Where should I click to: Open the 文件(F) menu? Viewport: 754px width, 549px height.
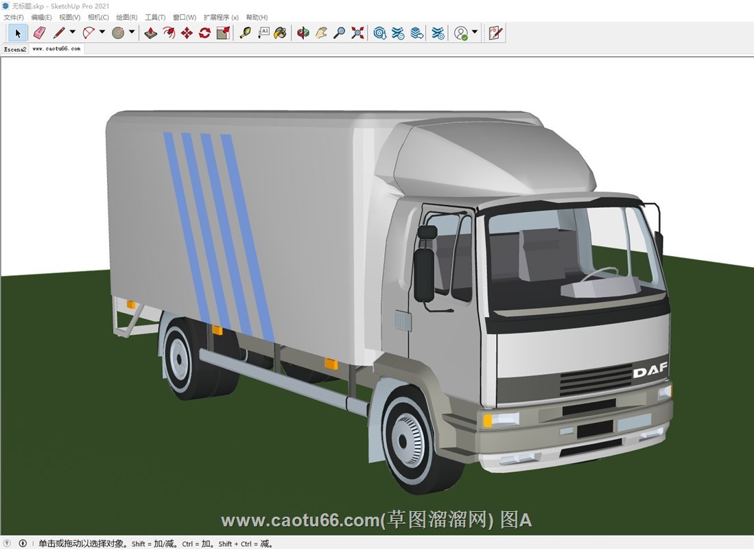14,17
